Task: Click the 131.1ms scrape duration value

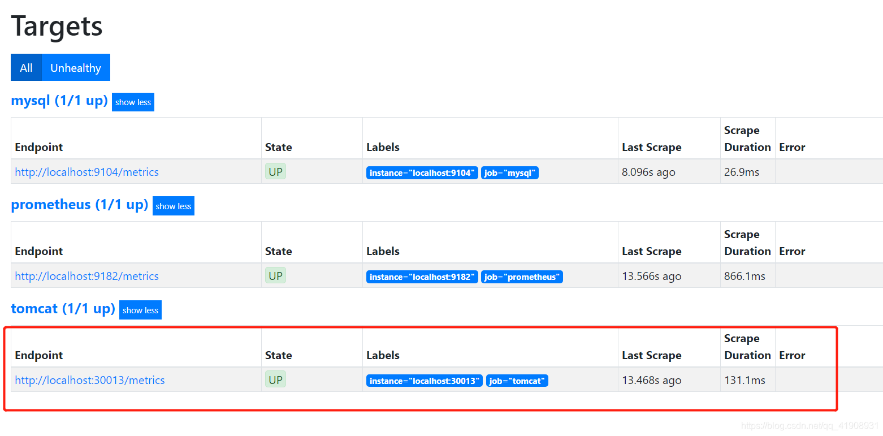Action: (x=745, y=380)
